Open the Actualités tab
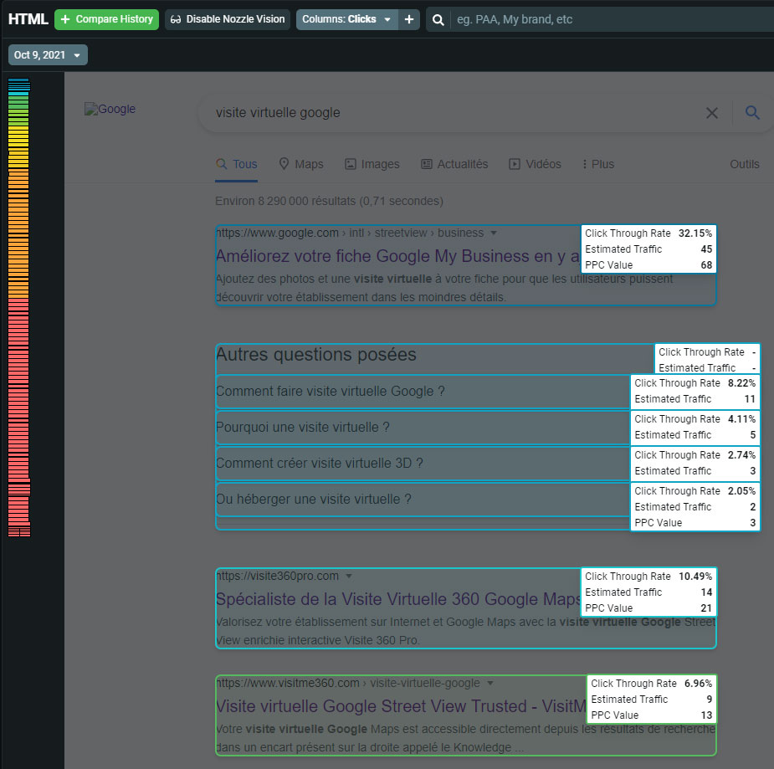The width and height of the screenshot is (774, 769). (454, 164)
